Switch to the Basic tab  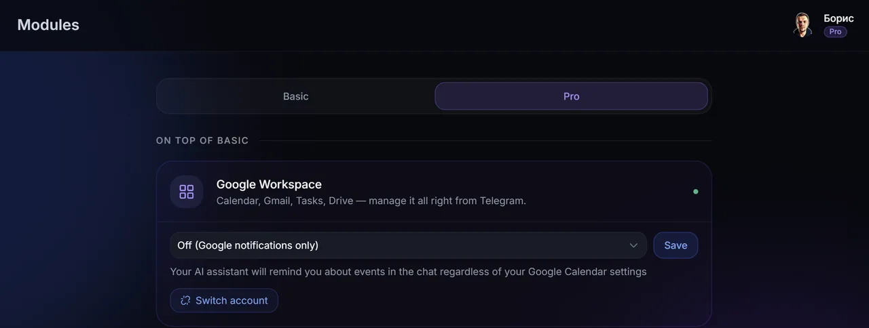pos(296,96)
